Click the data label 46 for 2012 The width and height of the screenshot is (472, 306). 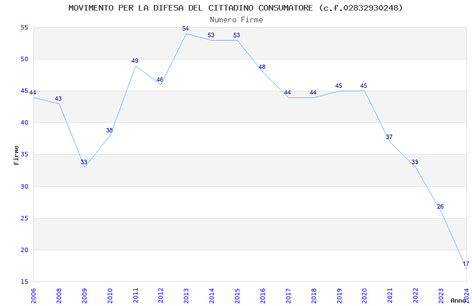[x=160, y=80]
